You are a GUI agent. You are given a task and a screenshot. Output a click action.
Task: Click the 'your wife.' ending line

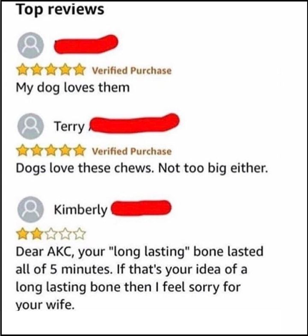(45, 304)
